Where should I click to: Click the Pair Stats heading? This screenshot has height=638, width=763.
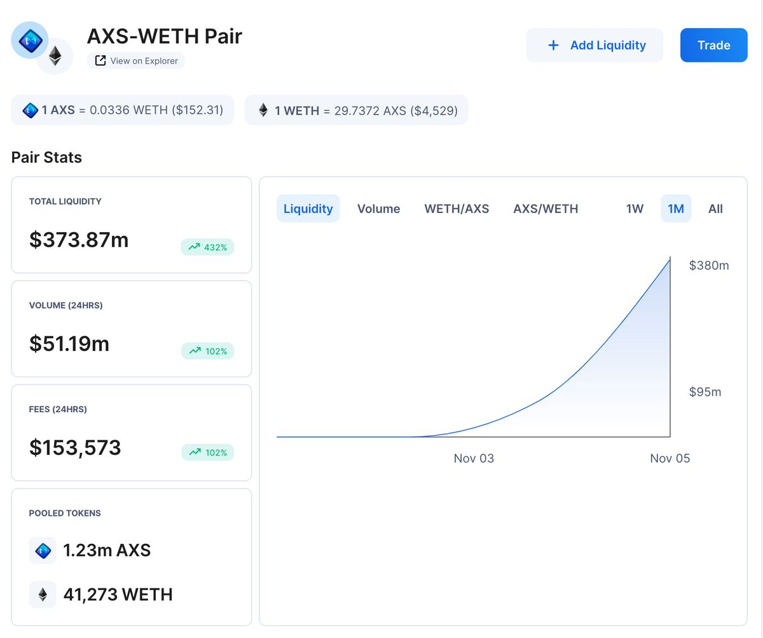[46, 157]
